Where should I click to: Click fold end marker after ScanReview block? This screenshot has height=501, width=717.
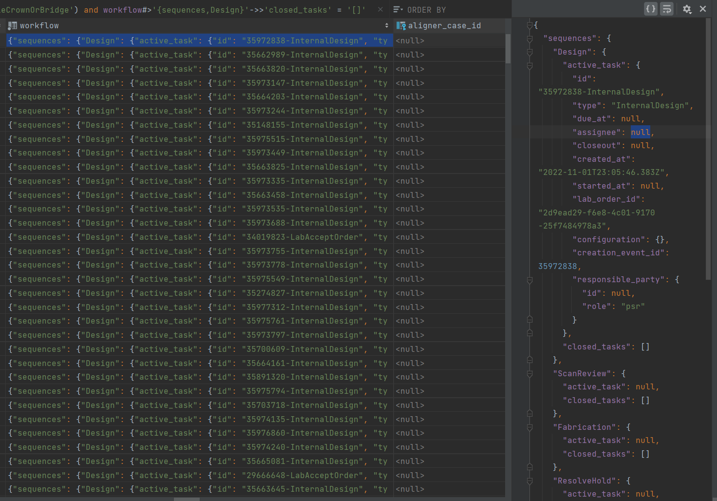530,414
